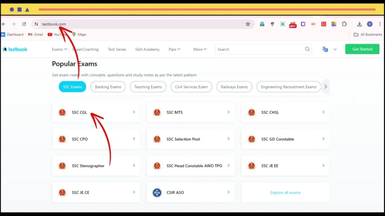Go back to the previous page
The height and width of the screenshot is (216, 385).
(4, 24)
